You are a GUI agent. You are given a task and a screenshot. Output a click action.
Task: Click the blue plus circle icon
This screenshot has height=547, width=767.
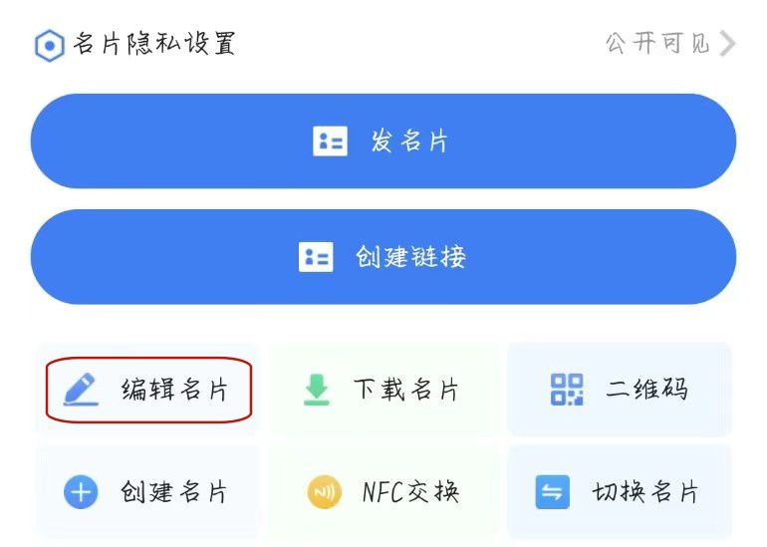click(81, 492)
